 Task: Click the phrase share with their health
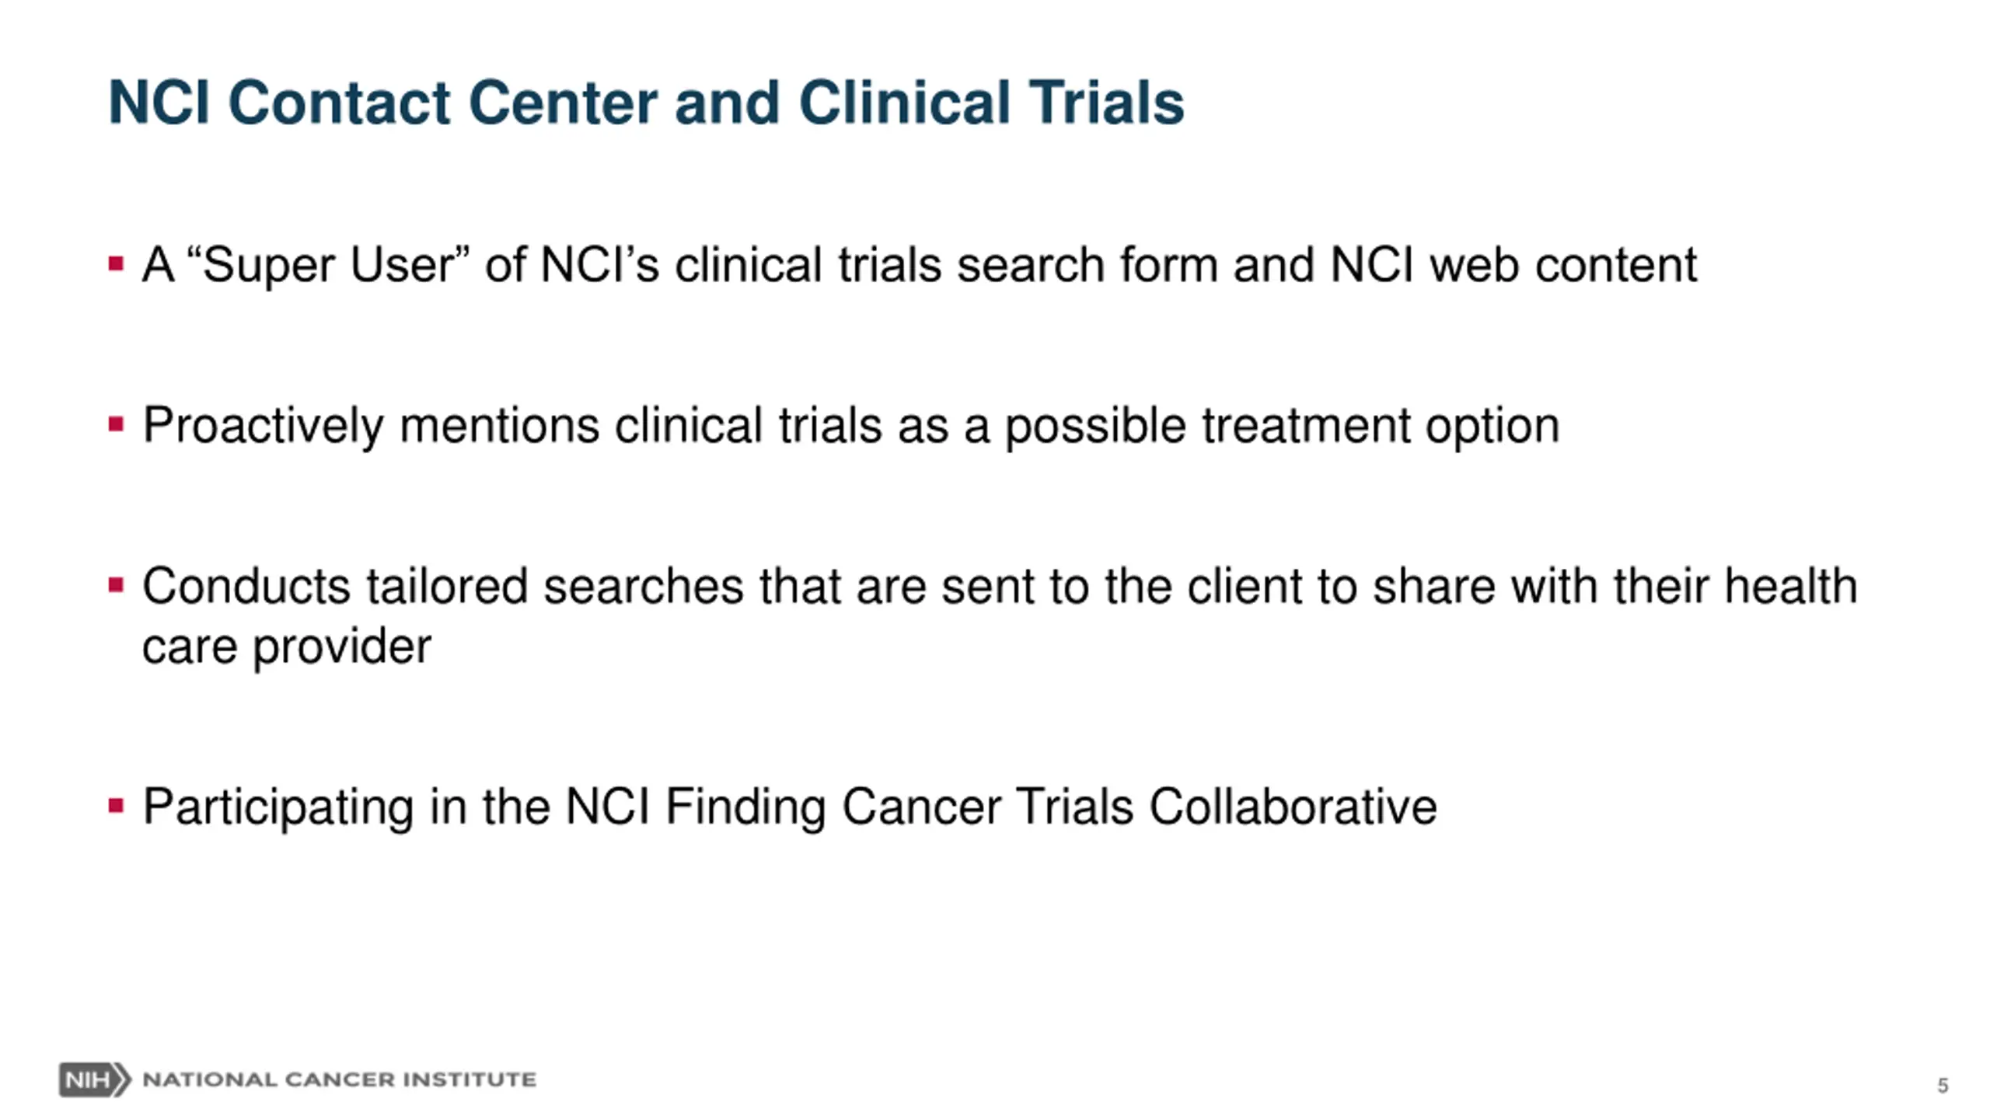1615,586
